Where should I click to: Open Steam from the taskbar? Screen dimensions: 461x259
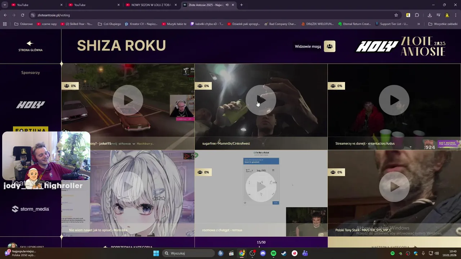pyautogui.click(x=284, y=253)
